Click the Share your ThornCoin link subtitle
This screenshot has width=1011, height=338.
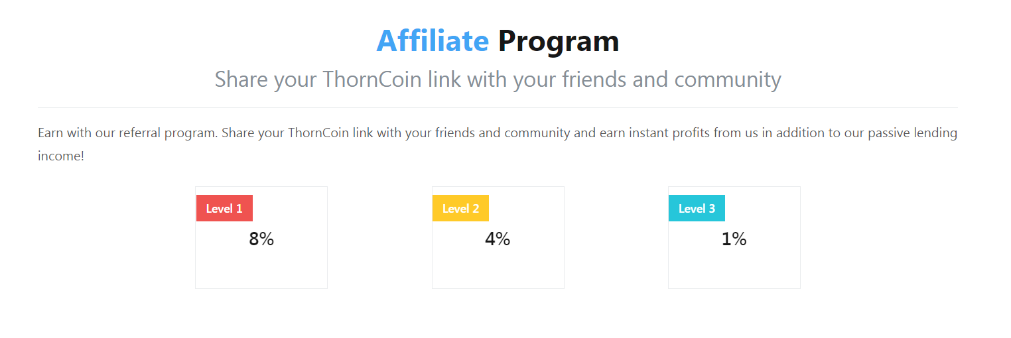pyautogui.click(x=498, y=80)
